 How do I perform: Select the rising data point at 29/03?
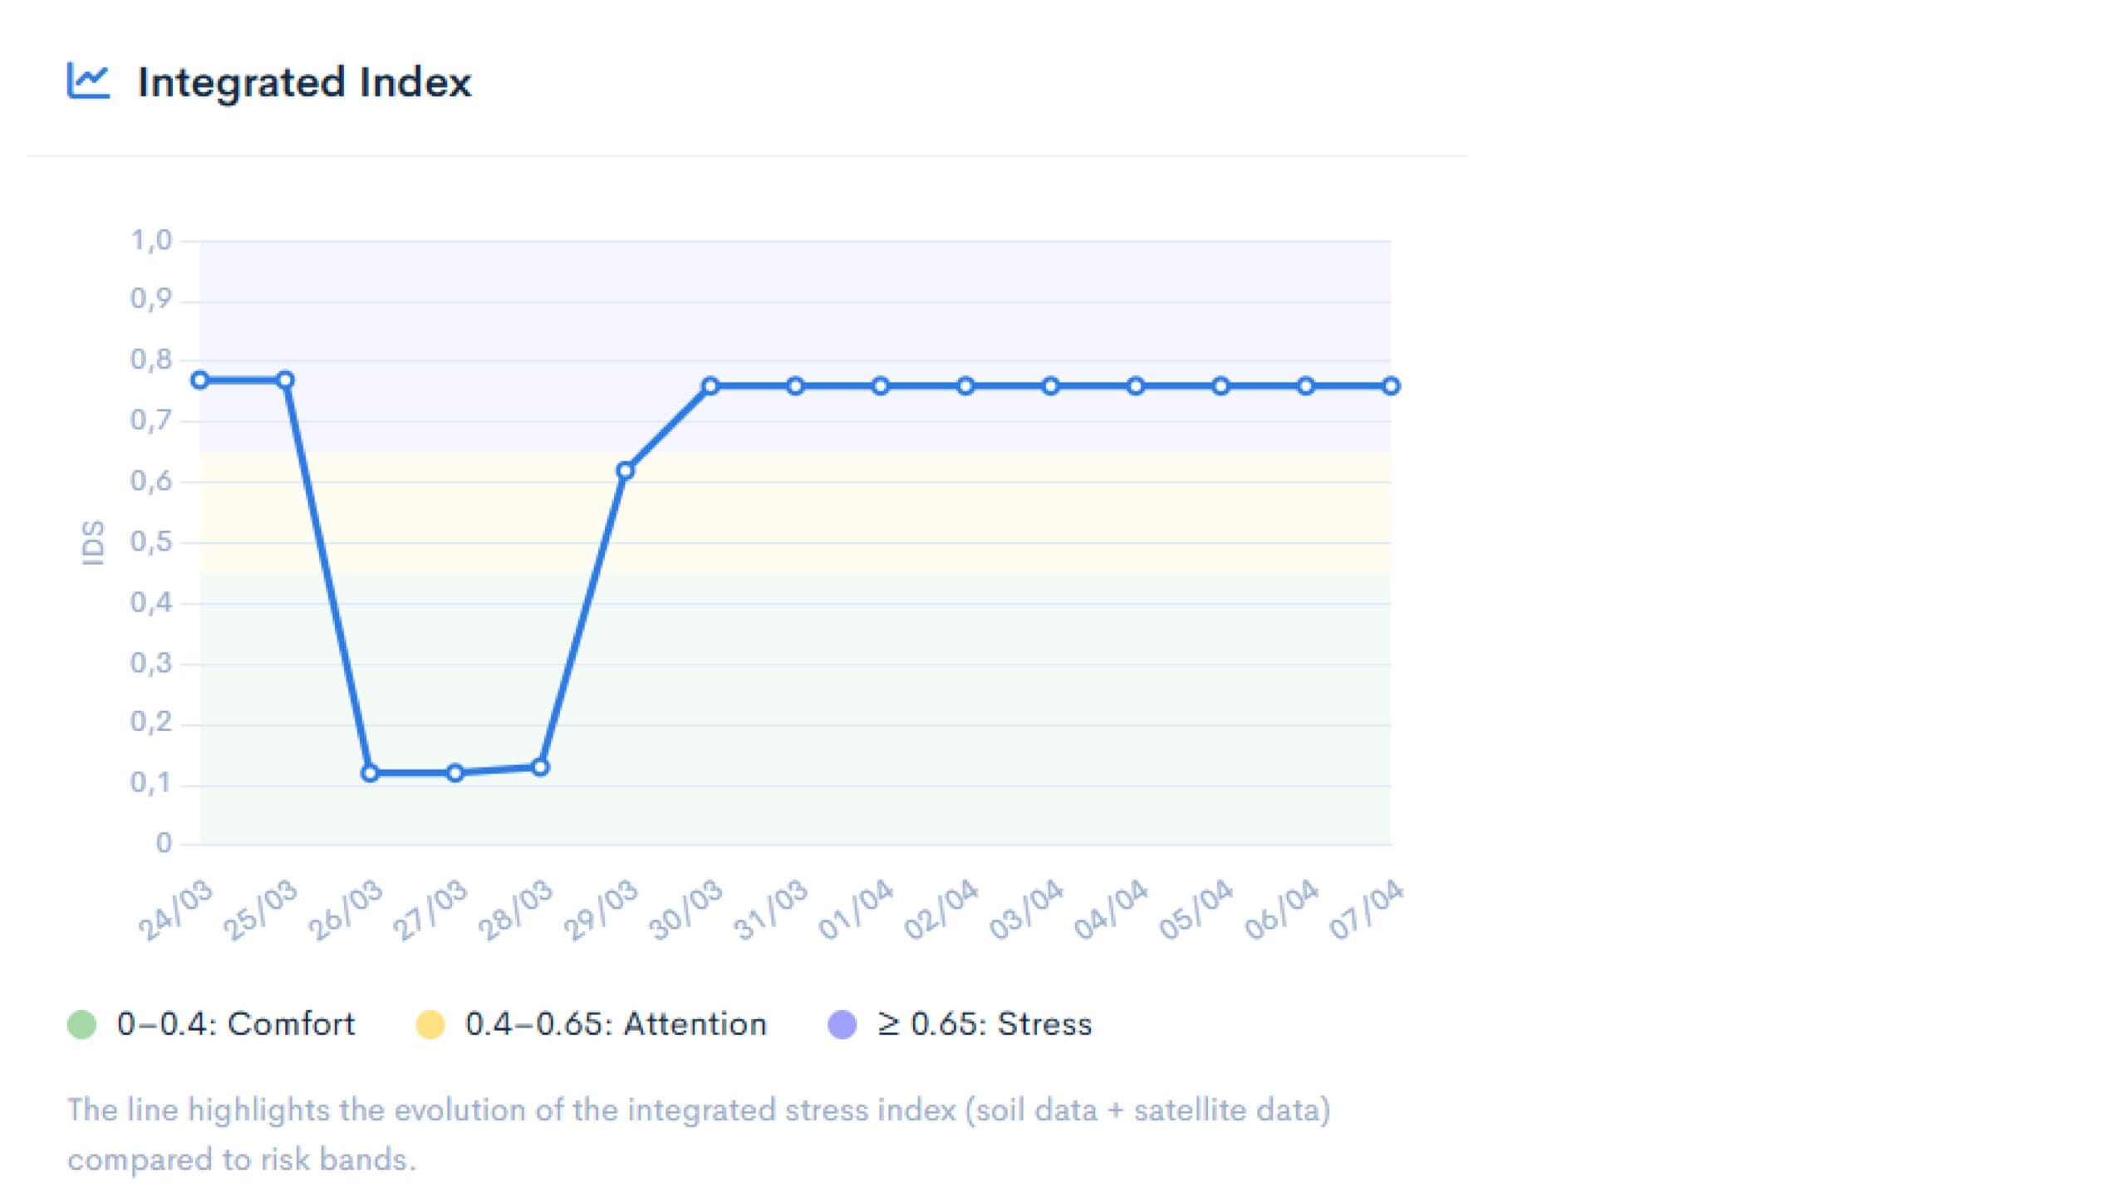tap(626, 471)
